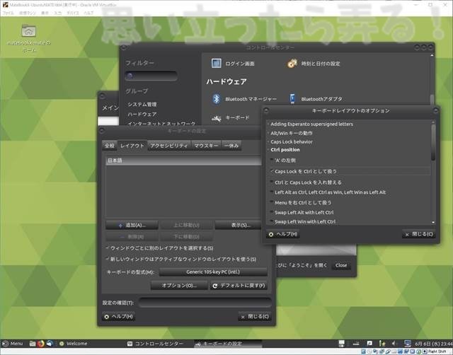
Task: Click the Keyboard icon in Control Center
Action: click(x=217, y=118)
